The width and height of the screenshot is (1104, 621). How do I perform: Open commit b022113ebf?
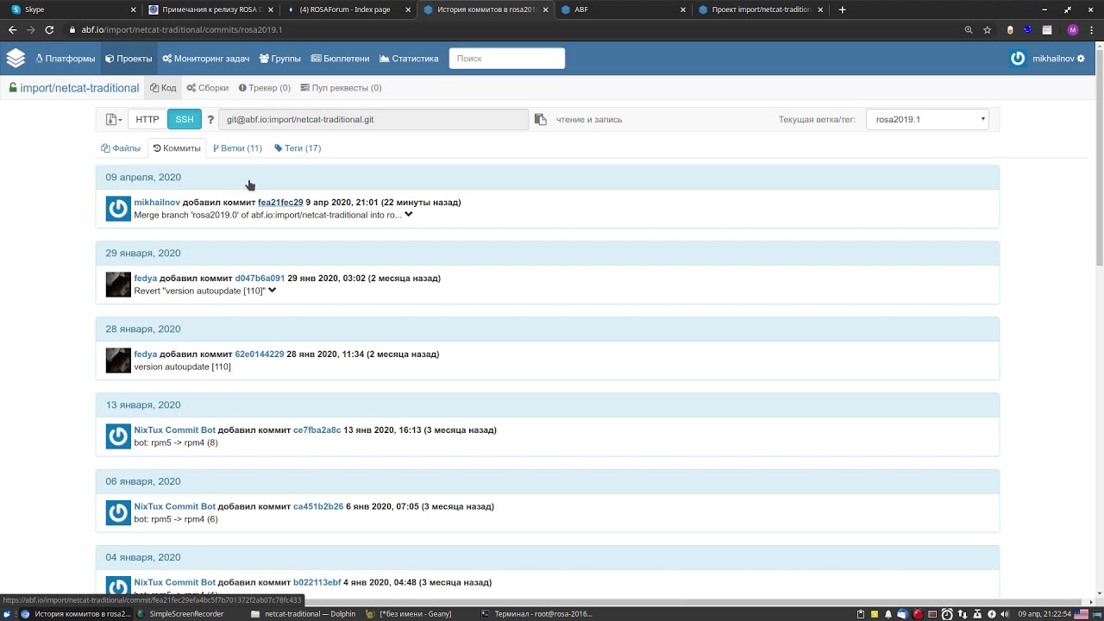click(317, 583)
